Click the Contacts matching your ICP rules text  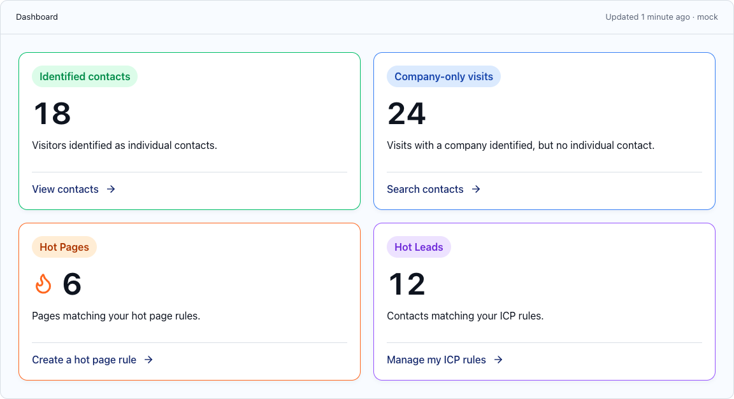(x=465, y=316)
